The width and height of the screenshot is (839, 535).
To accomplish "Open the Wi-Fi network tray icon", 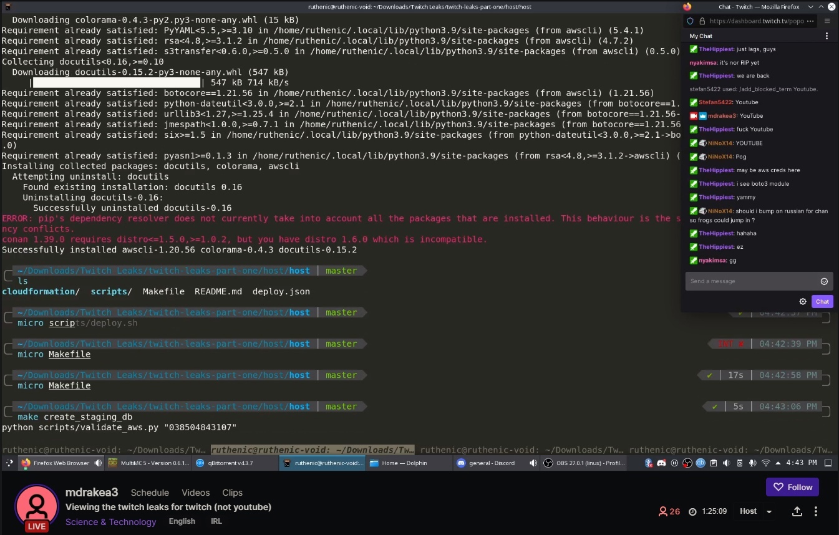I will 765,463.
